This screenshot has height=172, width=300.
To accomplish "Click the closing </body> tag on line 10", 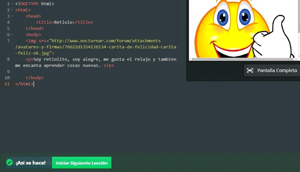I will click(x=35, y=78).
